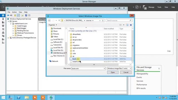Open BPA results link

point(141,88)
